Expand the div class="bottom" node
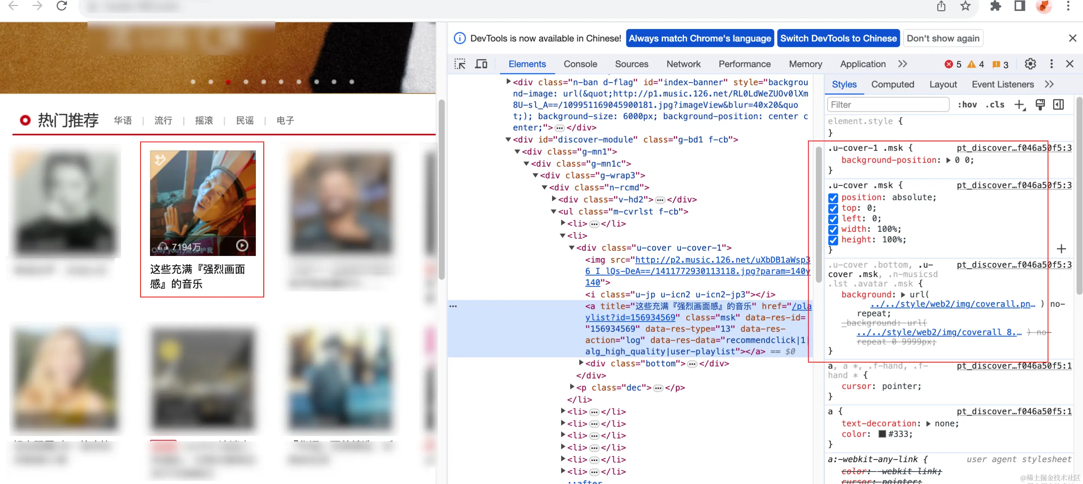The height and width of the screenshot is (484, 1083). [581, 363]
